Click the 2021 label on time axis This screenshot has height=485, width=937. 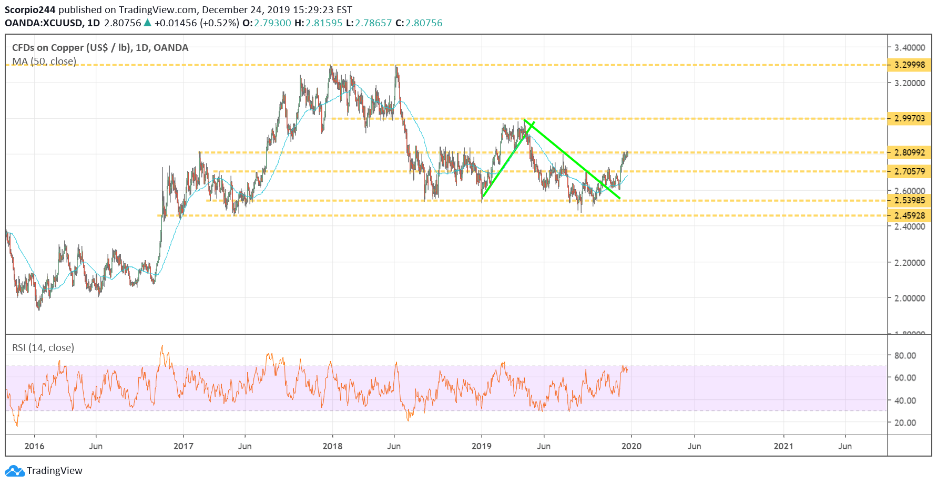pos(783,447)
